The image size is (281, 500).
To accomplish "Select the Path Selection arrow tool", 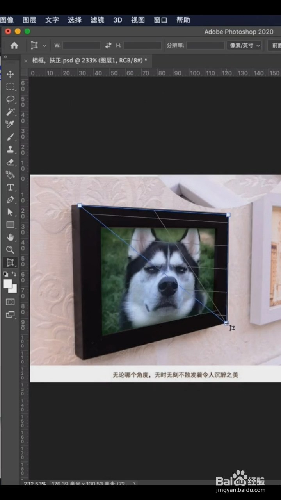I will point(11,212).
